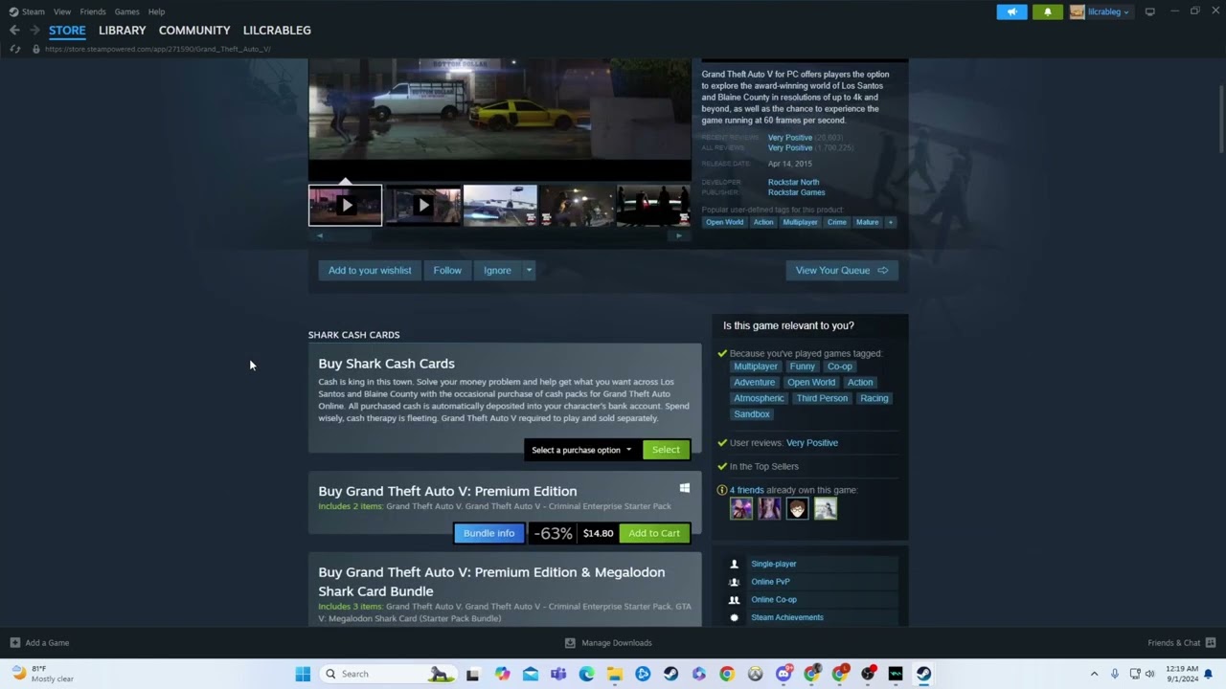This screenshot has height=689, width=1226.
Task: Open Discord from the taskbar
Action: (x=783, y=674)
